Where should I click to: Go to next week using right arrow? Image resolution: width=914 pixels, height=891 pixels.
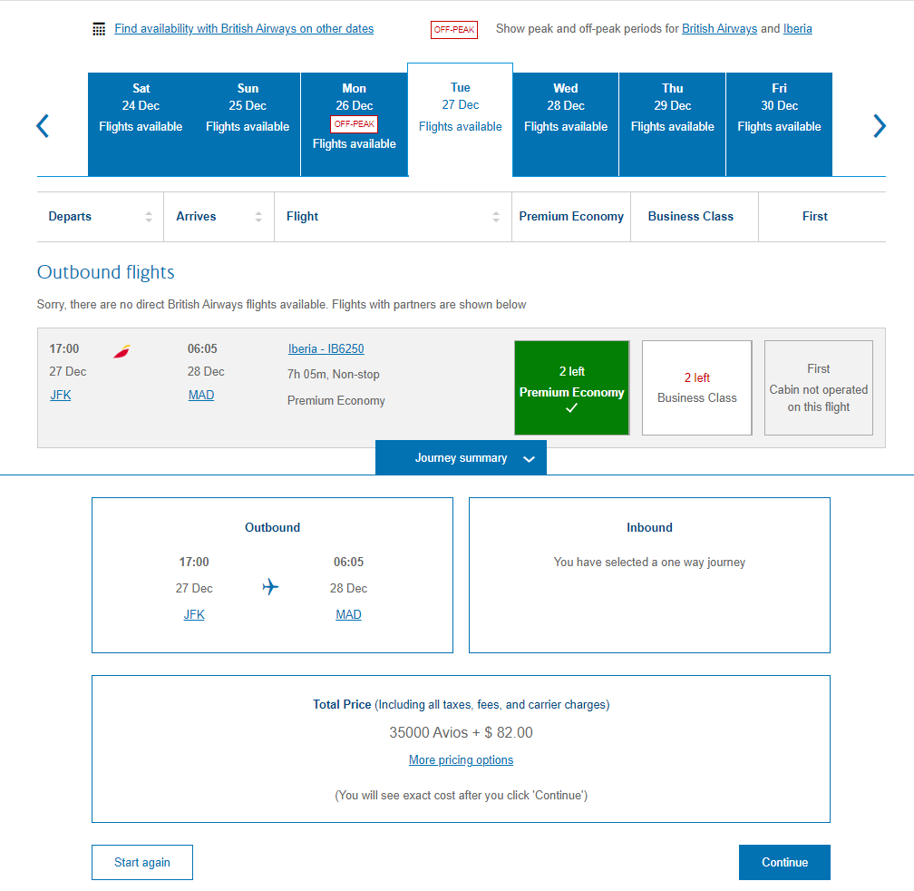[x=879, y=125]
